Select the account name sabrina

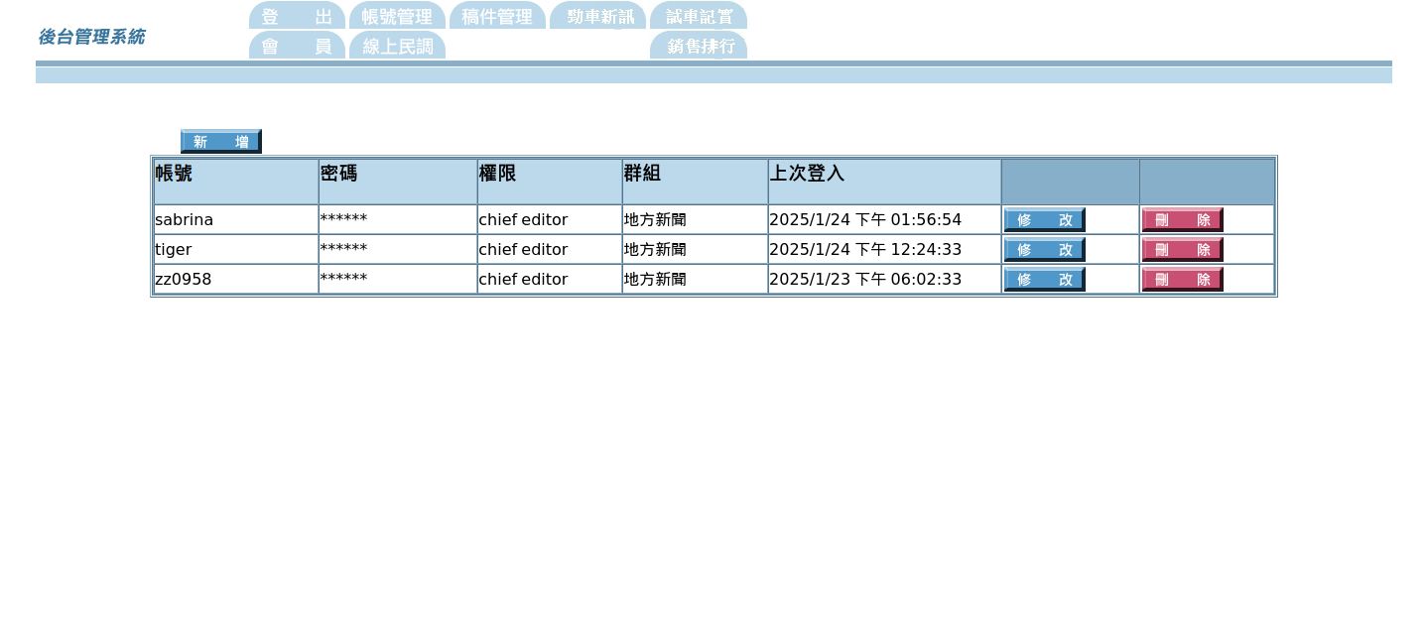(x=184, y=220)
